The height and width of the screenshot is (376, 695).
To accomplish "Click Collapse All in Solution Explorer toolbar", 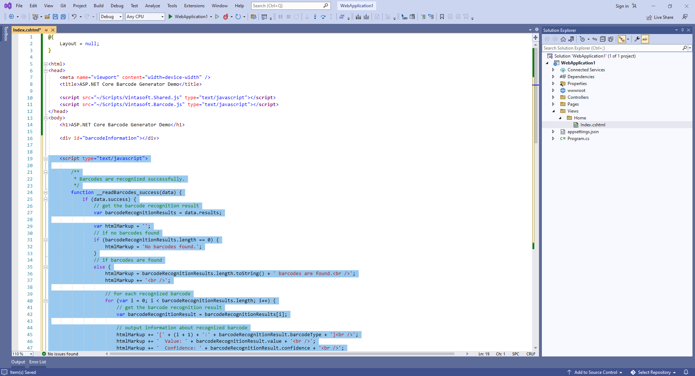I will pos(603,39).
